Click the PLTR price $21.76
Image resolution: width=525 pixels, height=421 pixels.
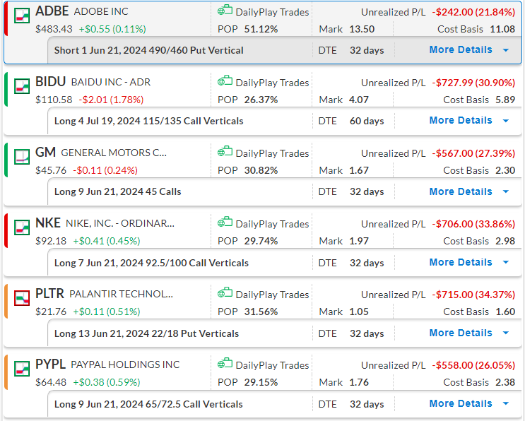pos(51,312)
